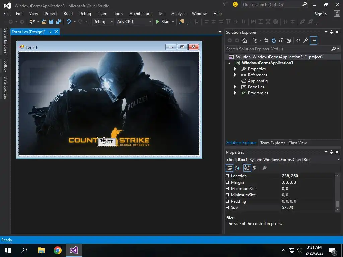
Task: Pin the Solution Explorer panel
Action: (331, 32)
